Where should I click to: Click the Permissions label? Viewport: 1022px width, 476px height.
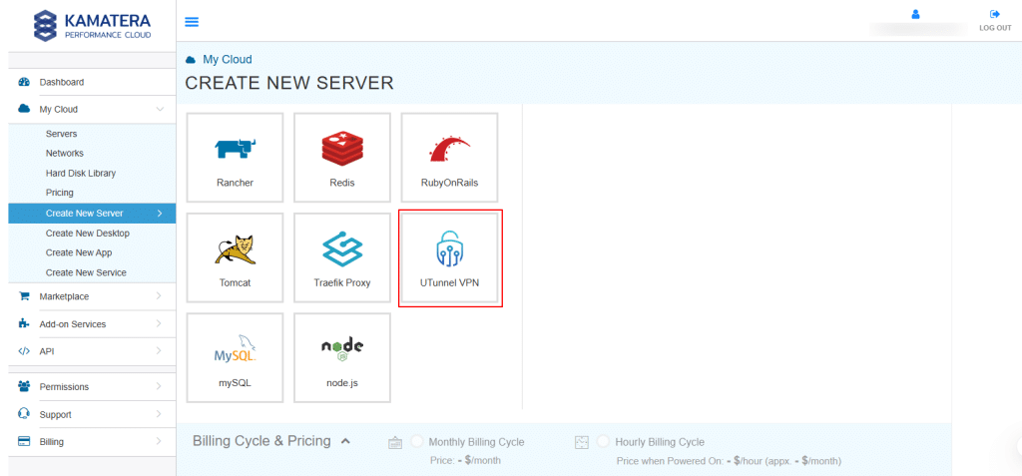point(64,386)
